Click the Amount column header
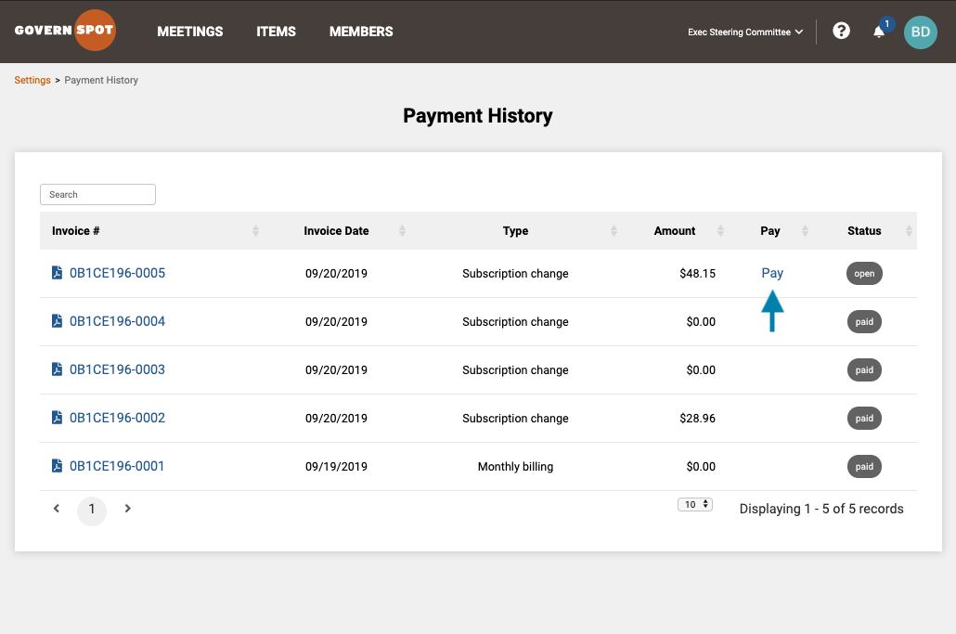Viewport: 956px width, 634px height. pos(675,230)
